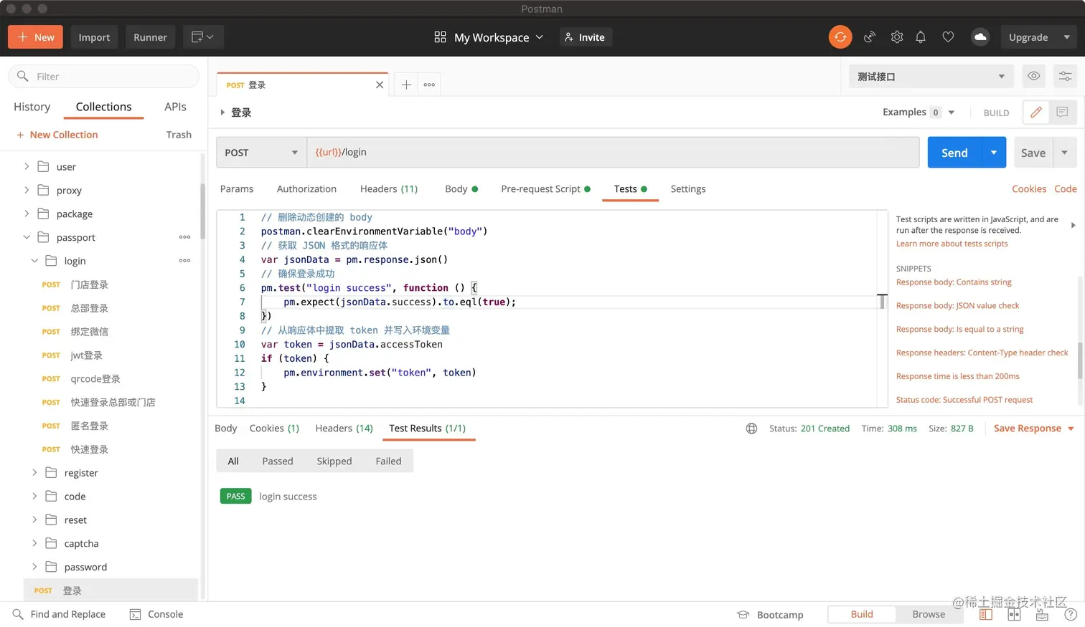Switch to History tab
1085x627 pixels.
(x=32, y=107)
